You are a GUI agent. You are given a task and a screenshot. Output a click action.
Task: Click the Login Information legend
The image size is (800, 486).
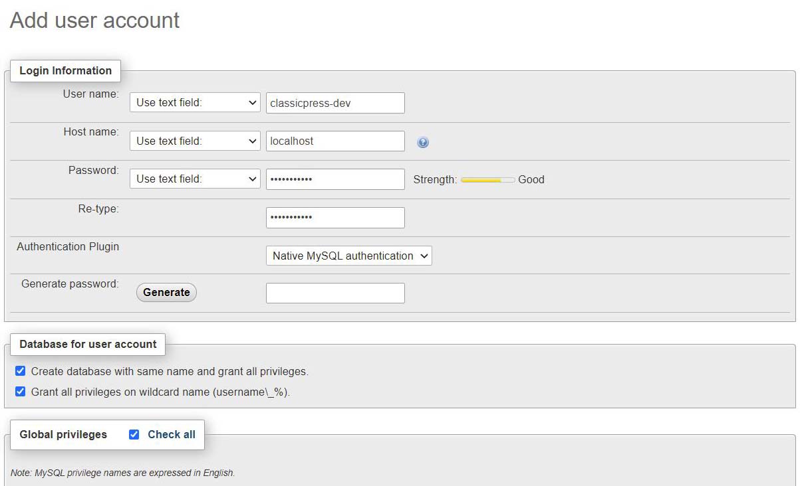pos(65,70)
